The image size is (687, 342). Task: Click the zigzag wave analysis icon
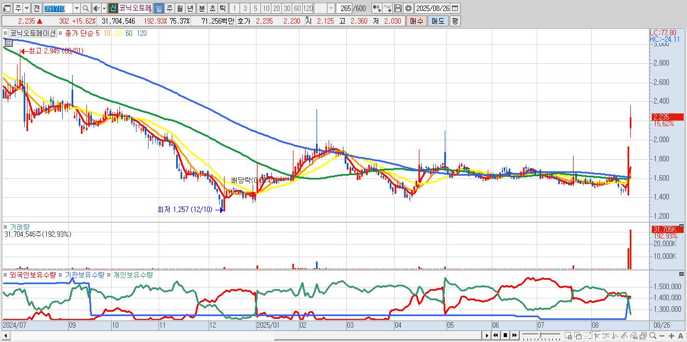pyautogui.click(x=615, y=336)
